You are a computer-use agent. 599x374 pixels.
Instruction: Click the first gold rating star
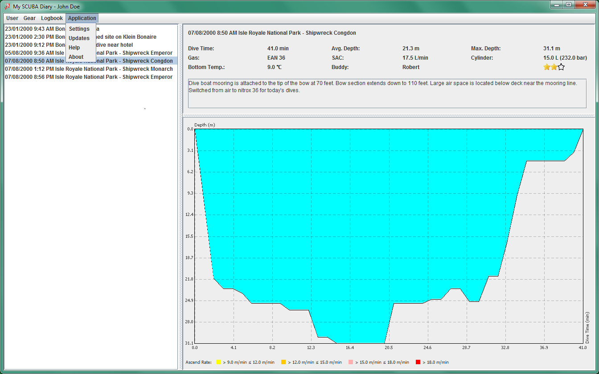tap(546, 67)
